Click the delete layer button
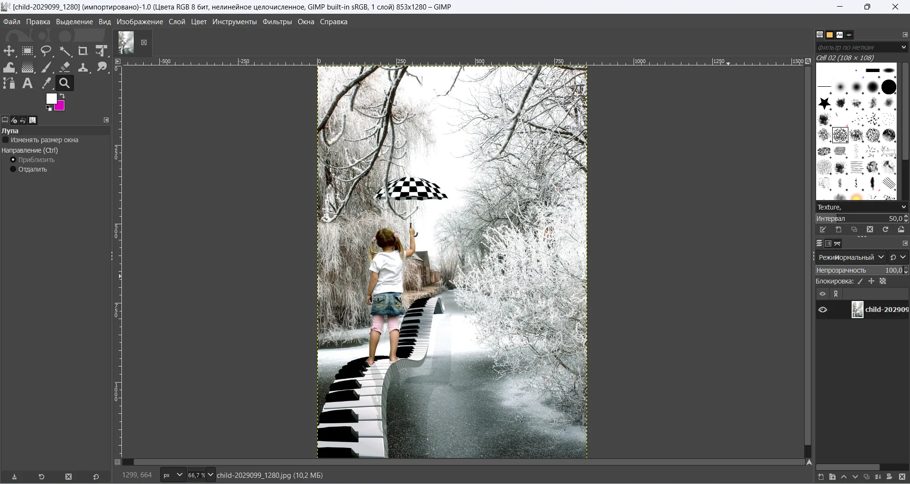 pos(902,477)
